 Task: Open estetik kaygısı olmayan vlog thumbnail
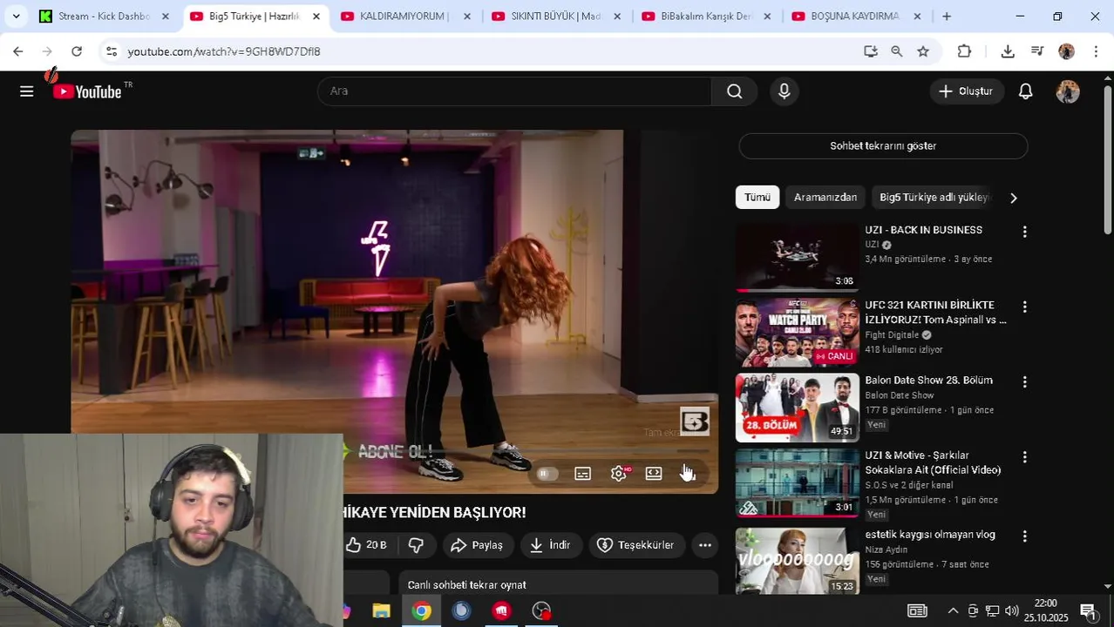click(x=798, y=561)
